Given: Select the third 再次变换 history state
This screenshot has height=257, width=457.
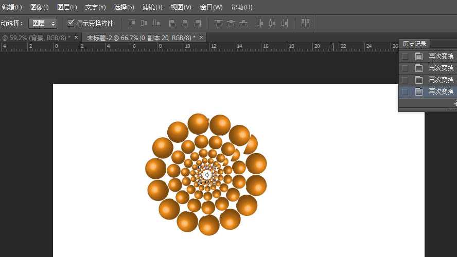Looking at the screenshot, I should tap(441, 80).
